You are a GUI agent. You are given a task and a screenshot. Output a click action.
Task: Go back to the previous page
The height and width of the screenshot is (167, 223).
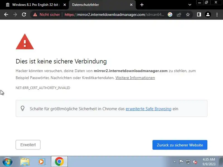pos(6,14)
